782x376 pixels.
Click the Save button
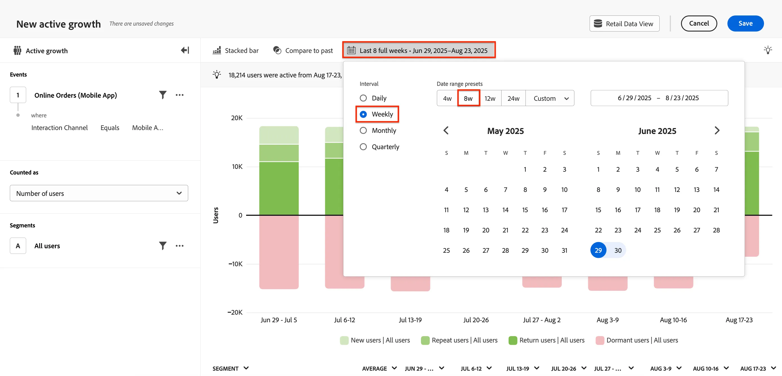[745, 23]
